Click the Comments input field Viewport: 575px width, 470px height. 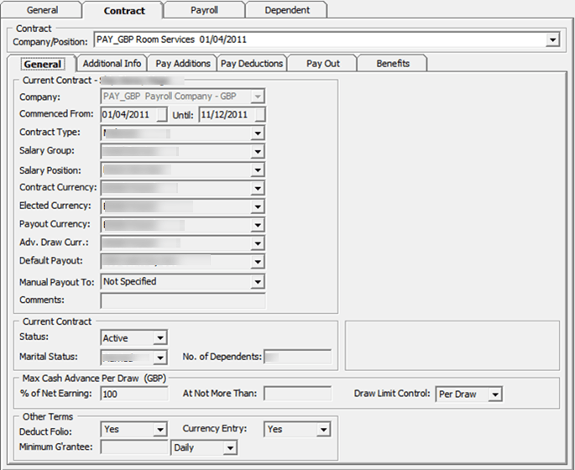(x=183, y=300)
